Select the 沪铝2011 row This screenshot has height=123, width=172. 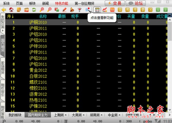86,40
